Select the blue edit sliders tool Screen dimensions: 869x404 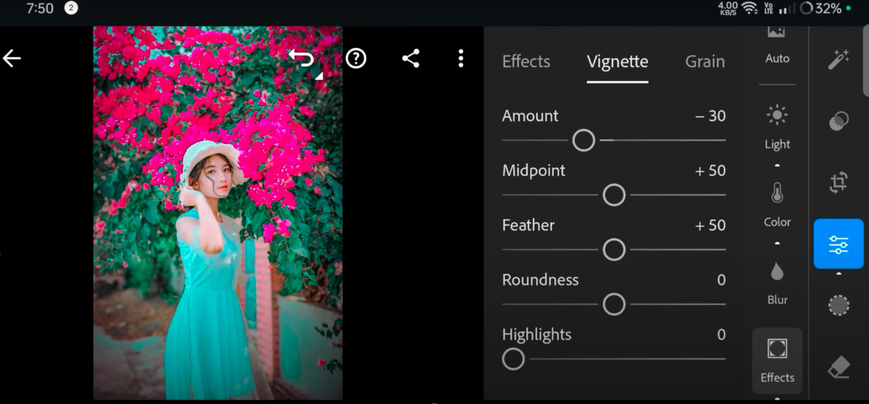(x=838, y=244)
